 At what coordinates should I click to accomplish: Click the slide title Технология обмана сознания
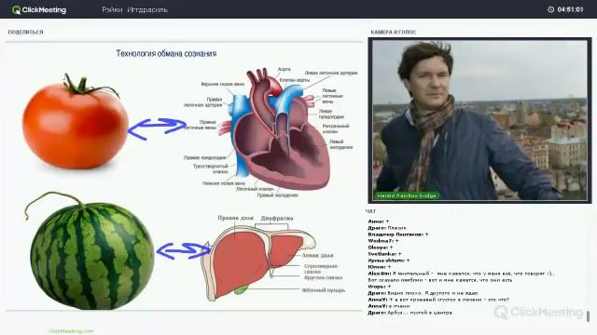[166, 54]
